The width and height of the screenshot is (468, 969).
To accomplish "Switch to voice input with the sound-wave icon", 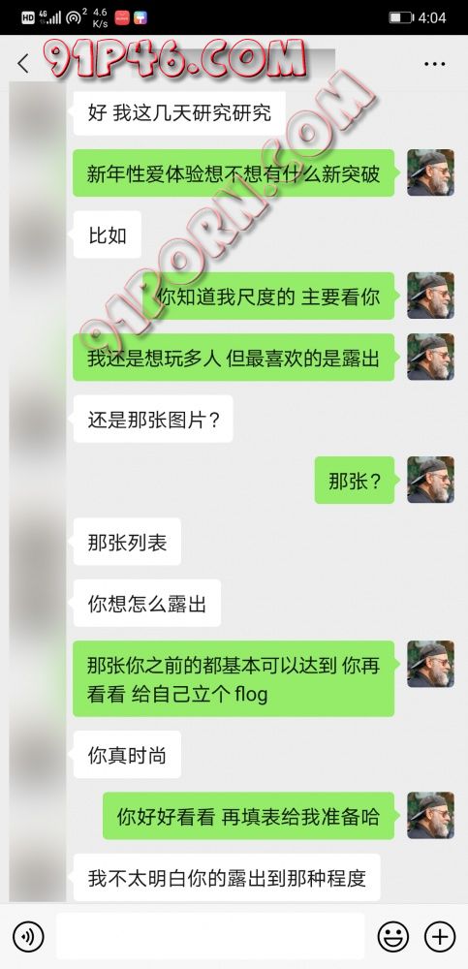I will pos(28,936).
